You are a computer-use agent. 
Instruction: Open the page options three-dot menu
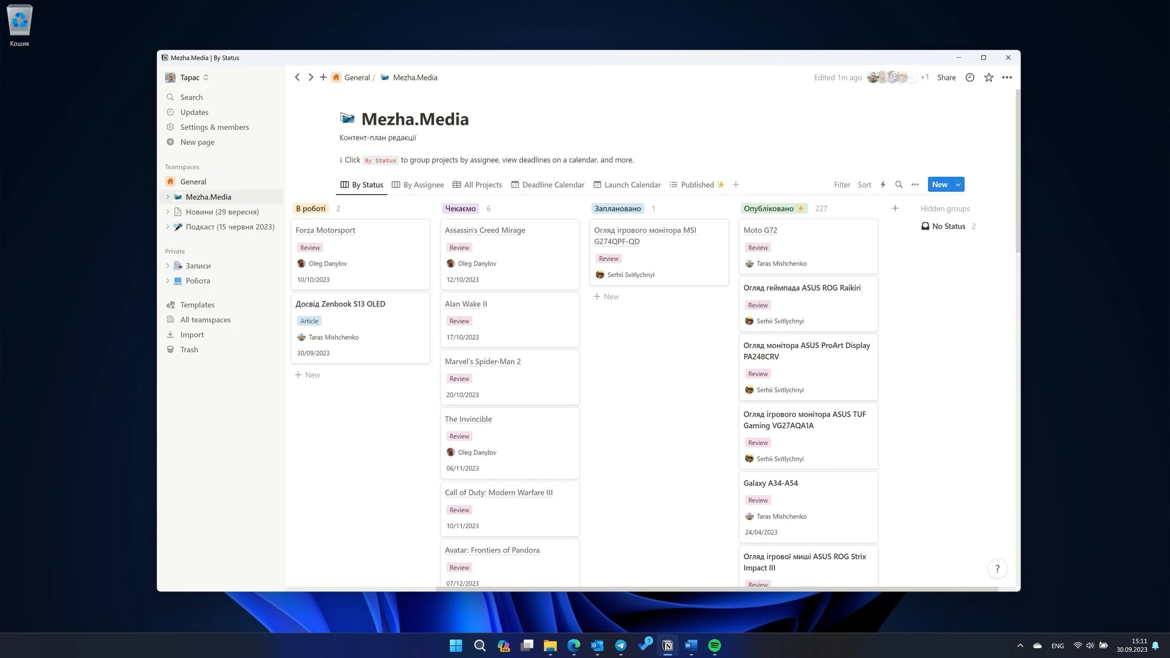point(1007,77)
